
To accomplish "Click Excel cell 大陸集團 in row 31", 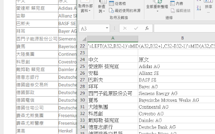I will [113, 107].
